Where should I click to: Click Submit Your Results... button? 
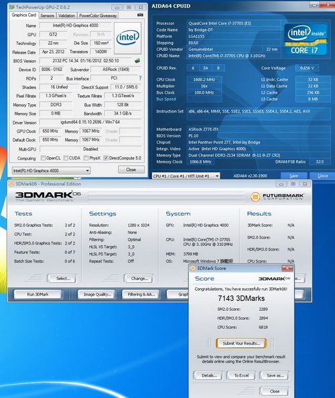click(x=241, y=344)
